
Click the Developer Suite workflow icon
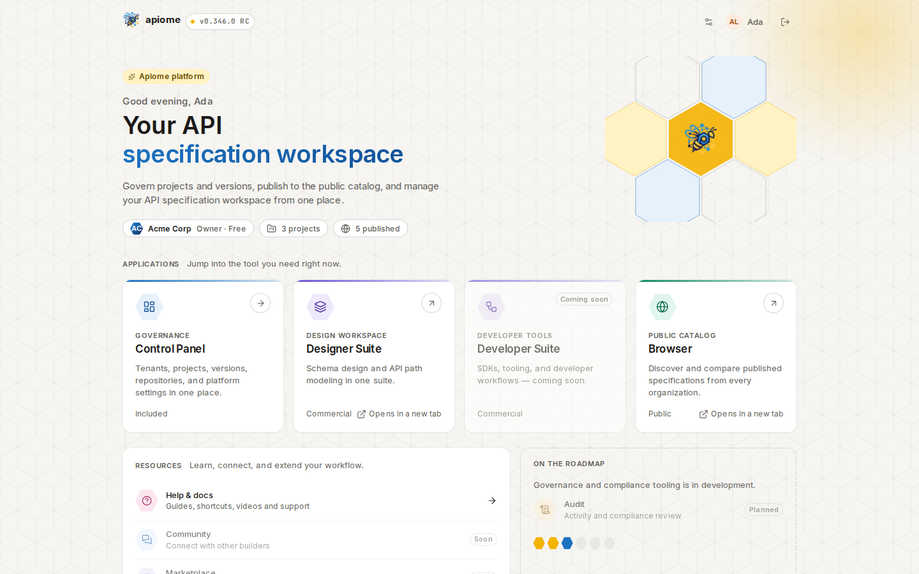coord(491,307)
